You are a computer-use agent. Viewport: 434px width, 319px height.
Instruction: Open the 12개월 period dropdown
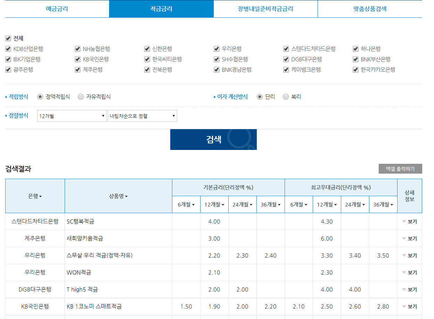coord(72,116)
